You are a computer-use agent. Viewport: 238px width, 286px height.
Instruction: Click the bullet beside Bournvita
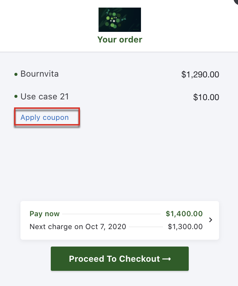[16, 74]
